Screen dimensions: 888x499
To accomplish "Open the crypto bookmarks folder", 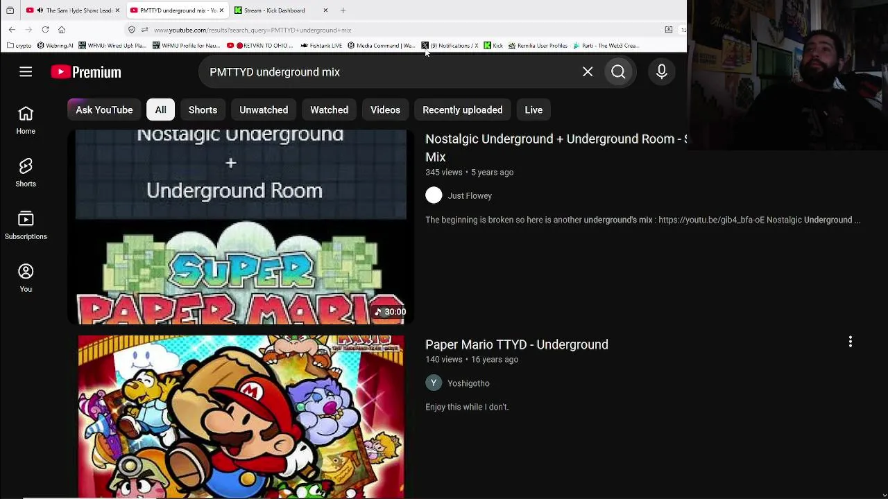I will click(19, 46).
